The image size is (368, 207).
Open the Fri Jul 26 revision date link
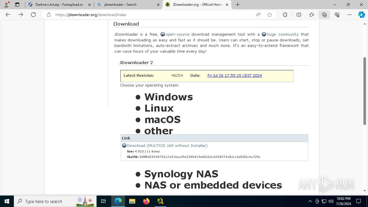(235, 76)
